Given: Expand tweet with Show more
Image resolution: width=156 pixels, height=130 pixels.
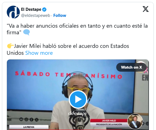Looking at the screenshot, I should point(39,53).
